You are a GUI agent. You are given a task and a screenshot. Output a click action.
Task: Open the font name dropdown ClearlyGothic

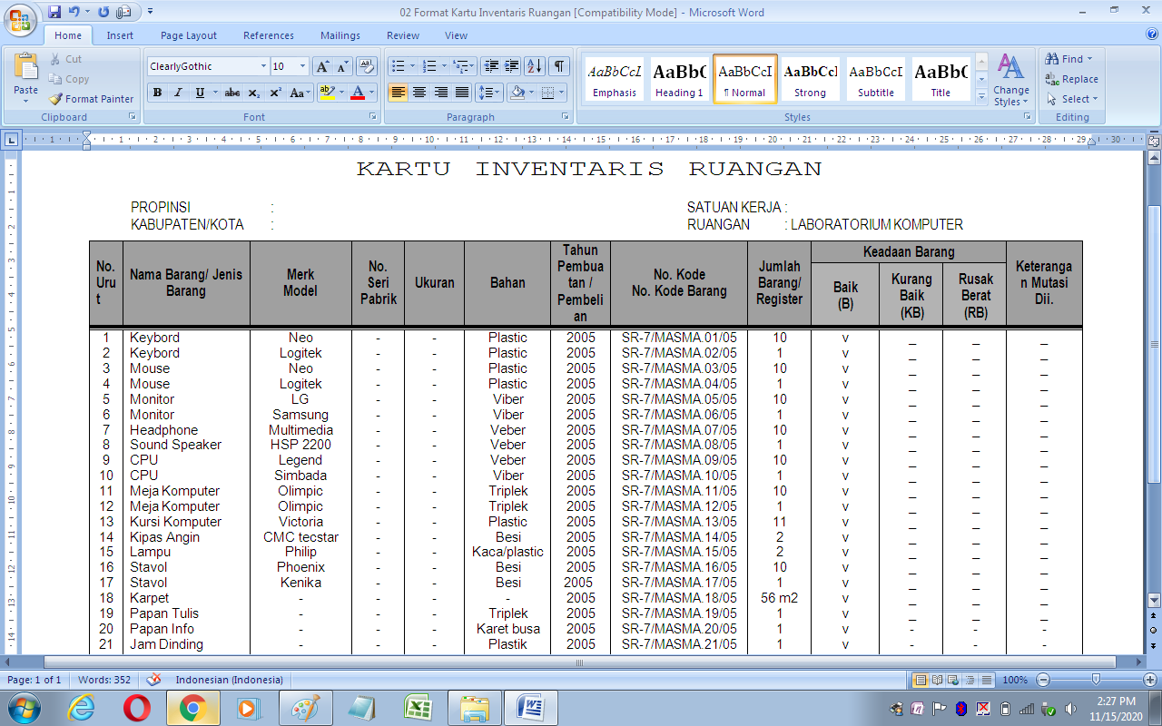click(x=264, y=66)
